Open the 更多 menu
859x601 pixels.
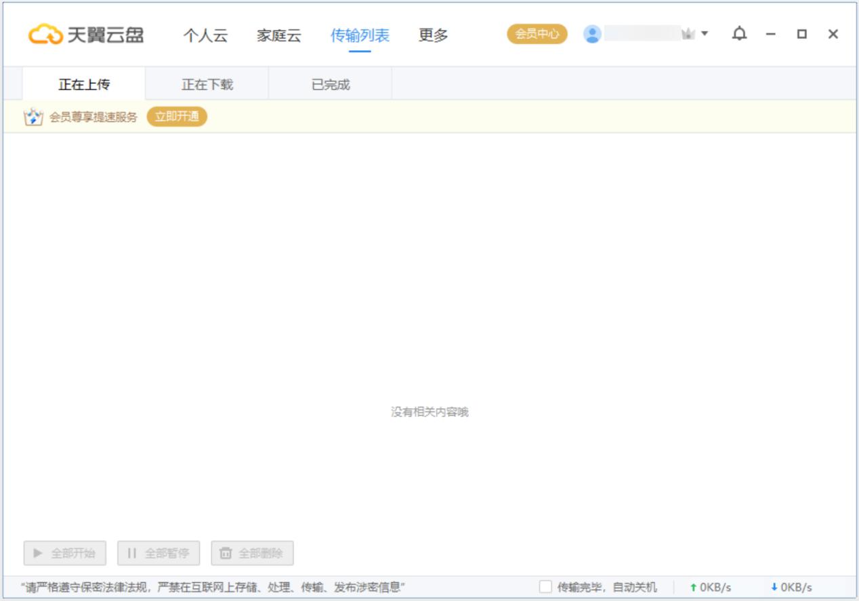click(x=433, y=35)
